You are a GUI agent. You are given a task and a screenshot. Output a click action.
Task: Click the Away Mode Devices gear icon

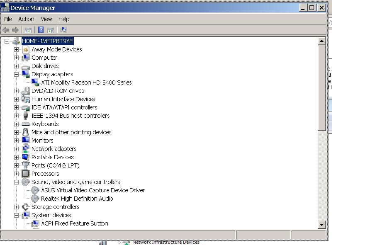tap(25, 49)
